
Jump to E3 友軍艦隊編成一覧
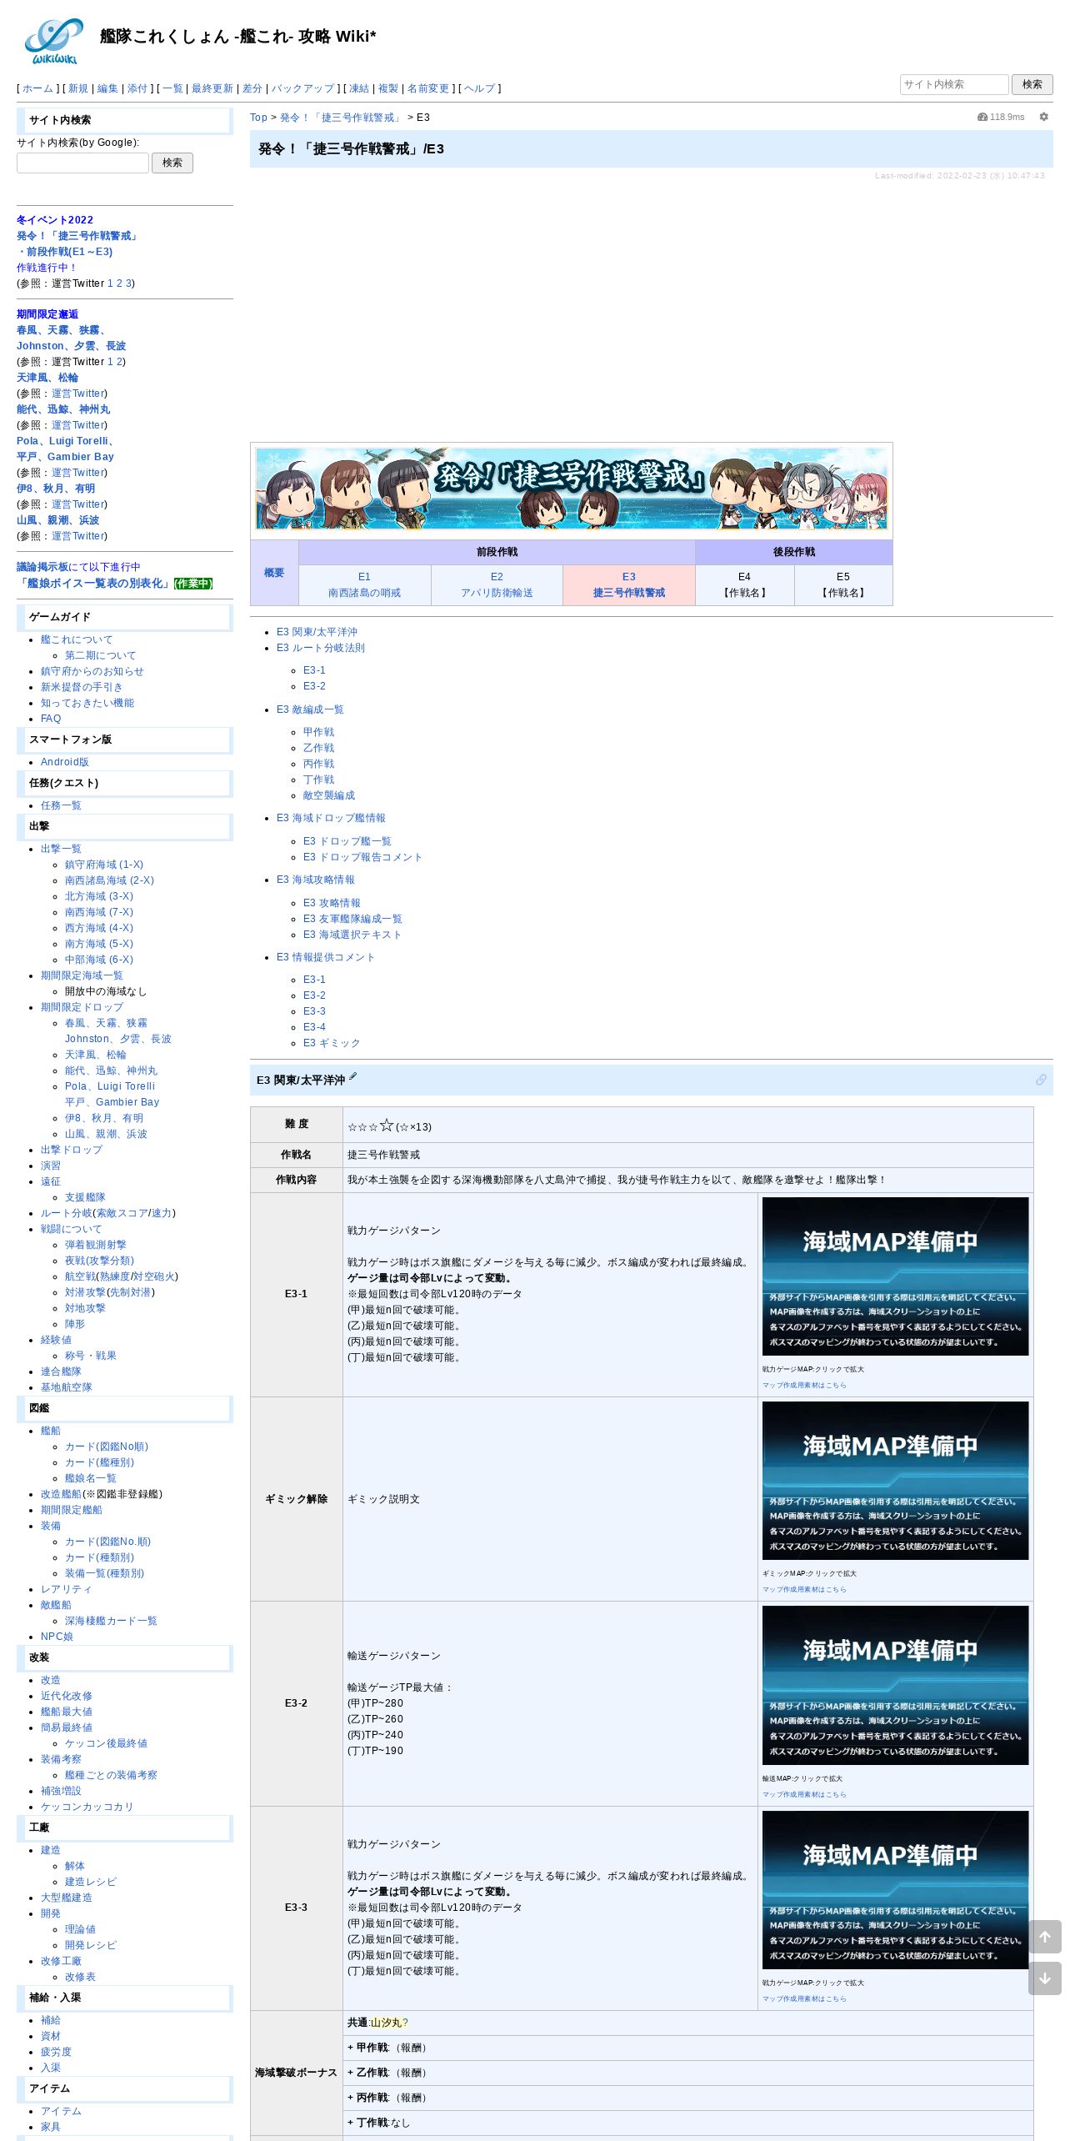(352, 919)
